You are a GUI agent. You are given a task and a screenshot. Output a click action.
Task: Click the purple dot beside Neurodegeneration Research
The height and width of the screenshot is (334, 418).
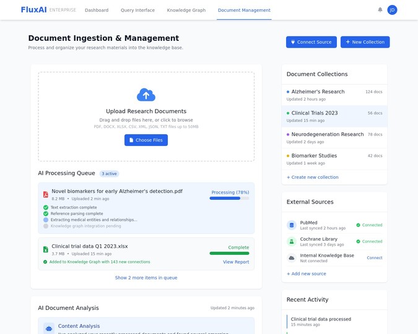coord(288,134)
